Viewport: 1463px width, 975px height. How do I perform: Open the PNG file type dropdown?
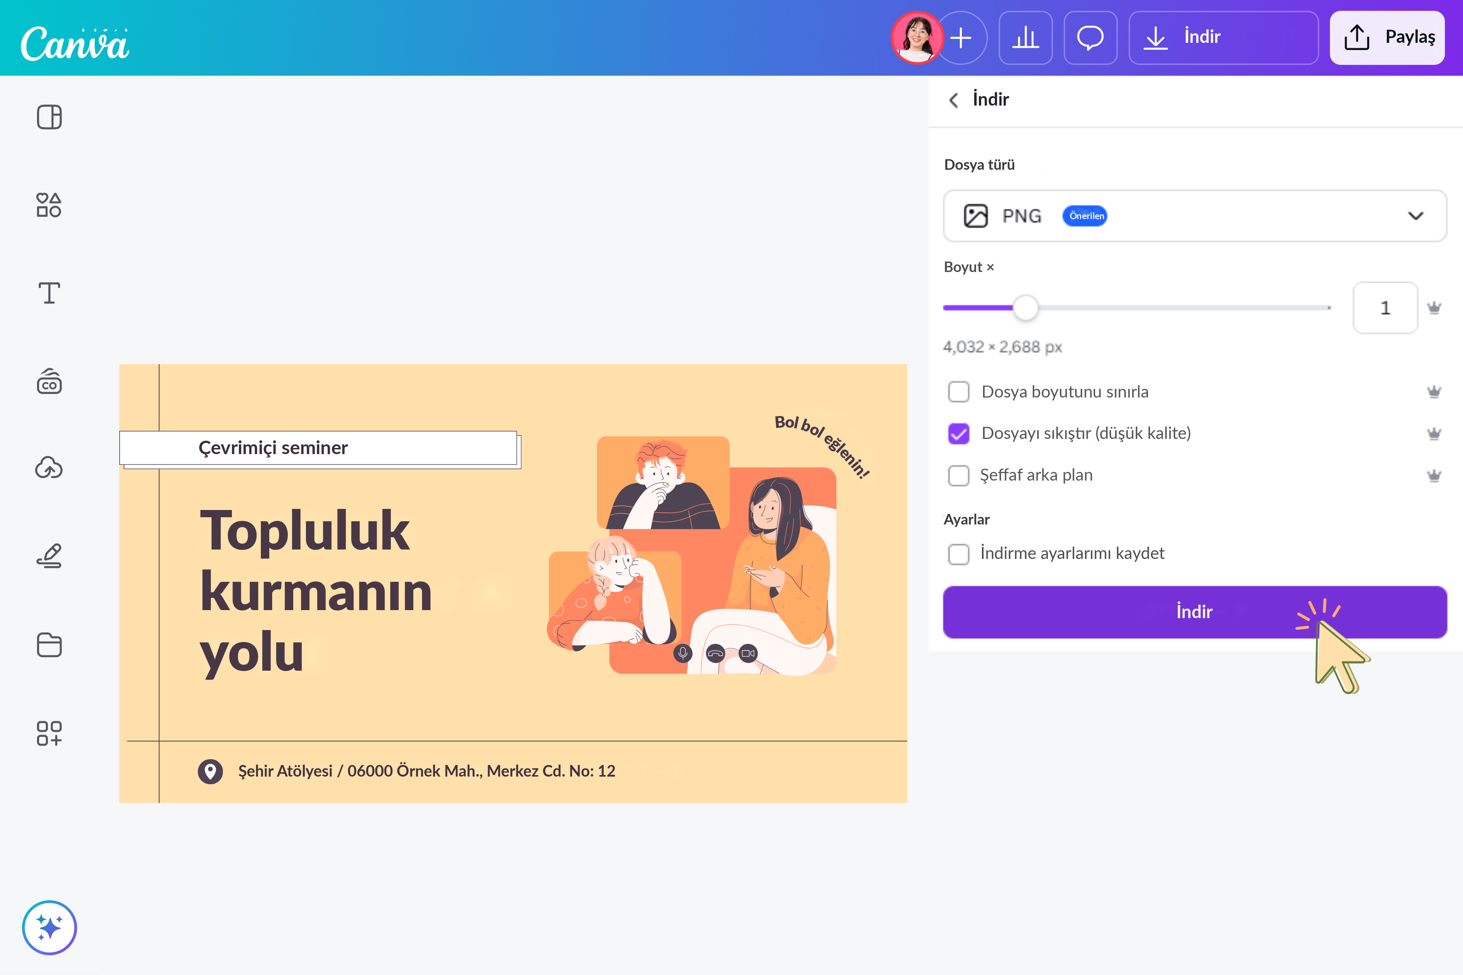pyautogui.click(x=1195, y=216)
